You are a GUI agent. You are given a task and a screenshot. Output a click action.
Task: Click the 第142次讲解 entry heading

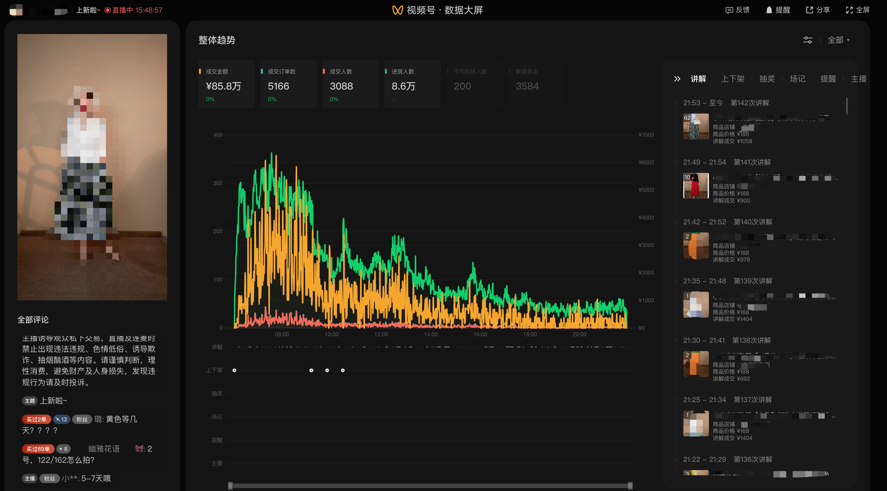tap(749, 103)
